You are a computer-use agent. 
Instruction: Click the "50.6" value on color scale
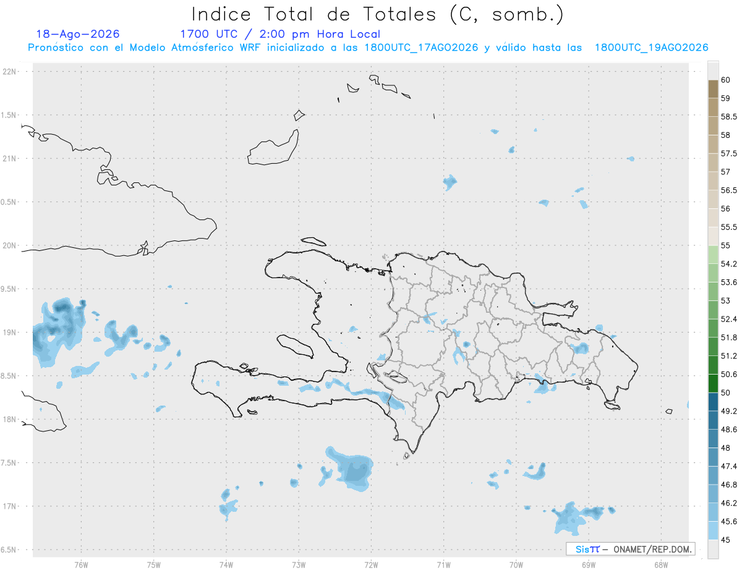pyautogui.click(x=729, y=374)
